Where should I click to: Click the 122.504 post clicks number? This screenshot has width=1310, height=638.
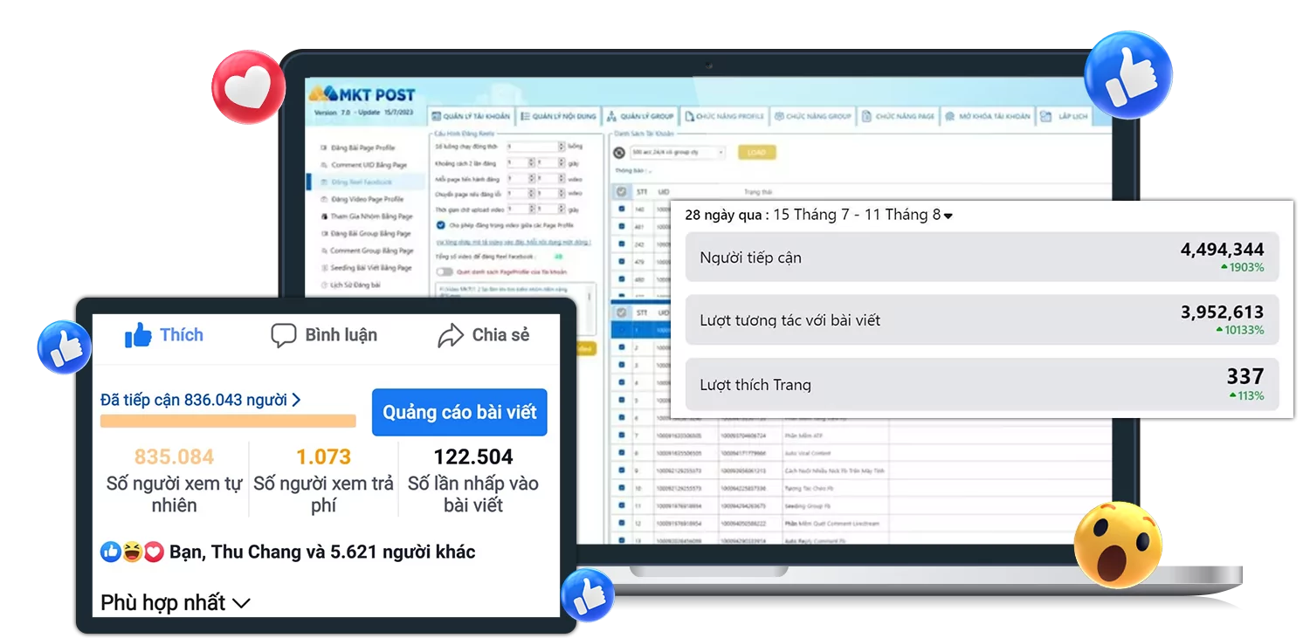[473, 456]
